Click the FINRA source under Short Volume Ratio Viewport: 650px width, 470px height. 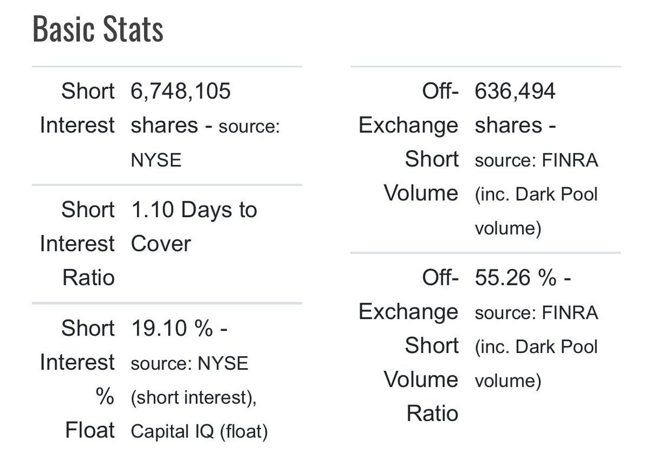(536, 312)
